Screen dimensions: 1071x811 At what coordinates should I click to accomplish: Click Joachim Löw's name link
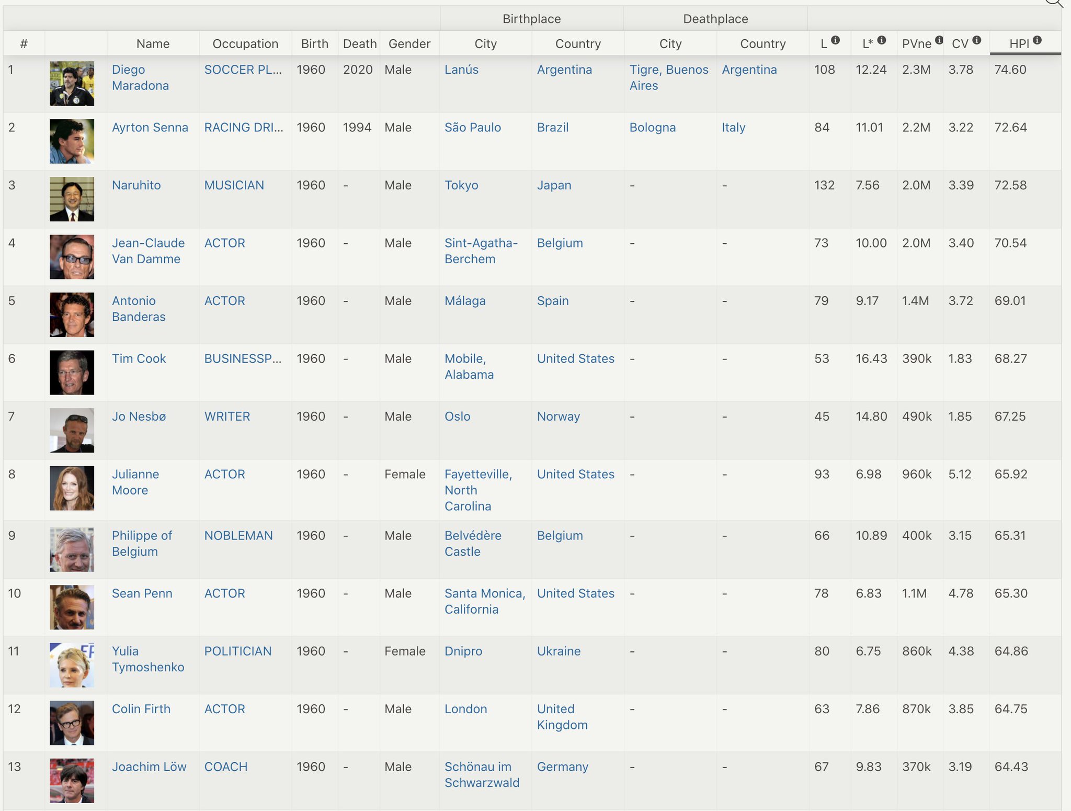[149, 767]
